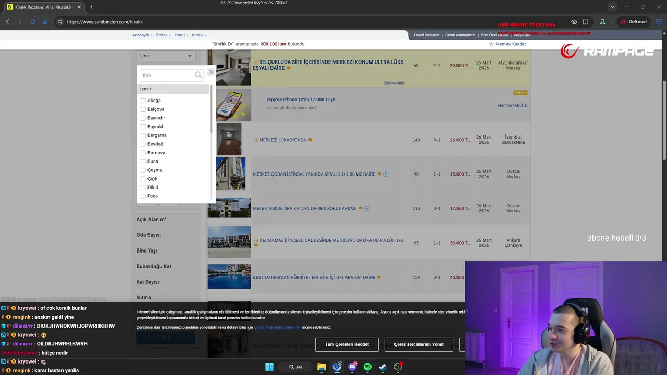Open a new browser tab with plus
Image resolution: width=667 pixels, height=375 pixels.
pyautogui.click(x=91, y=7)
